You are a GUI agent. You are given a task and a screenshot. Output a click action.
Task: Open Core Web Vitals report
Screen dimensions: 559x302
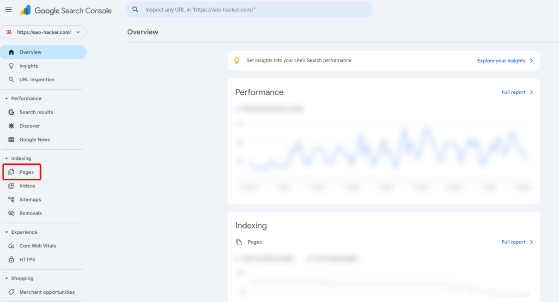[38, 246]
